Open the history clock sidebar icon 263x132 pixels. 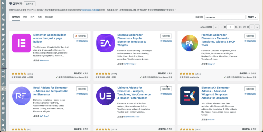[3, 8]
